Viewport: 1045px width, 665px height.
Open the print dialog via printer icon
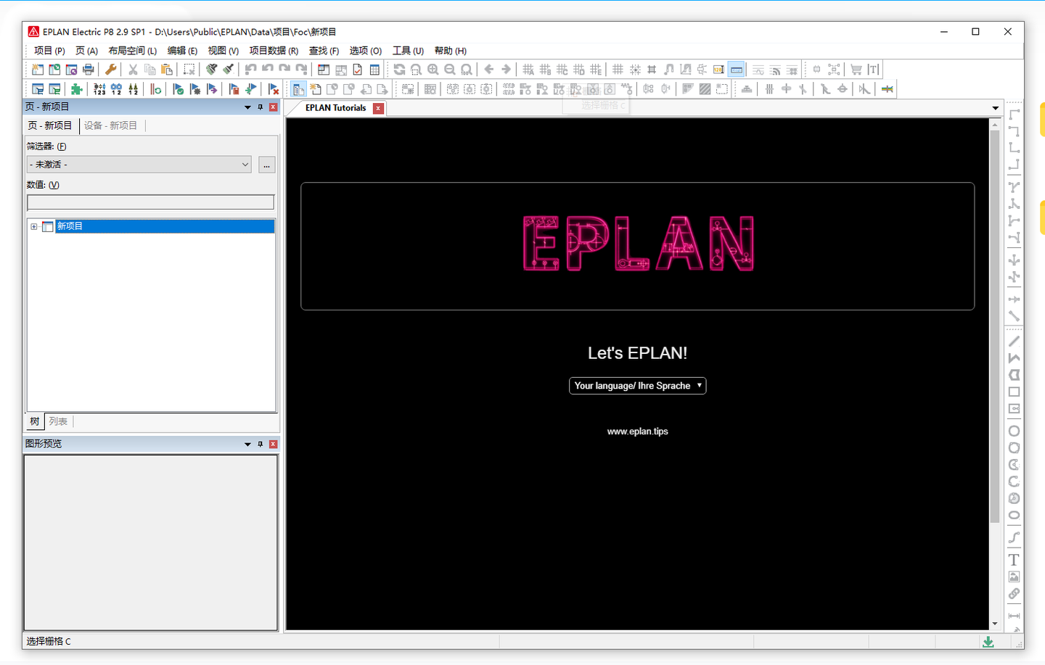(87, 69)
